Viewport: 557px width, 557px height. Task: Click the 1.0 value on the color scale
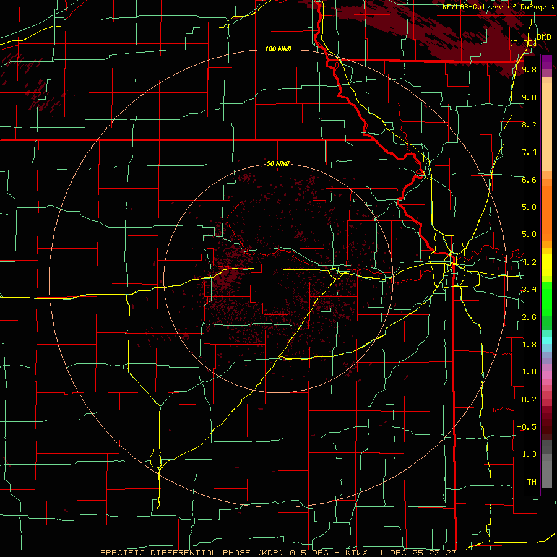point(529,372)
